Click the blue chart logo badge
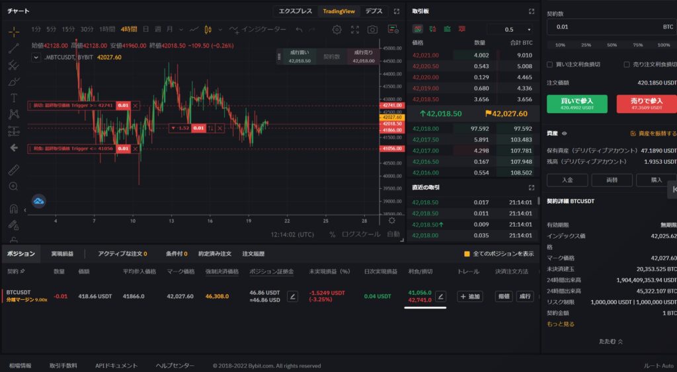Screen dimensions: 677x372 (39, 201)
